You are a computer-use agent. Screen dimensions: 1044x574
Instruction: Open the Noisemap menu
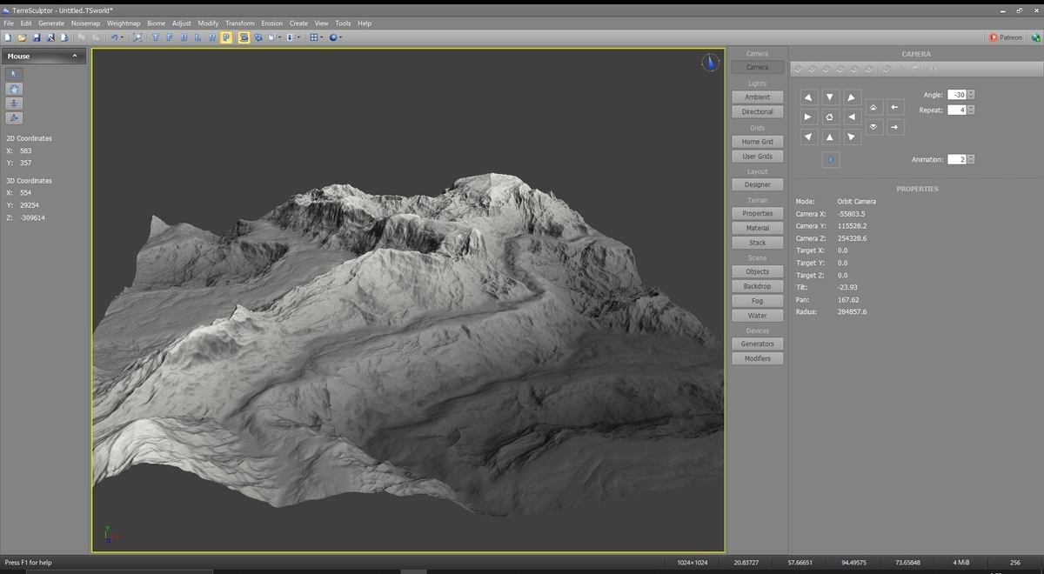85,23
